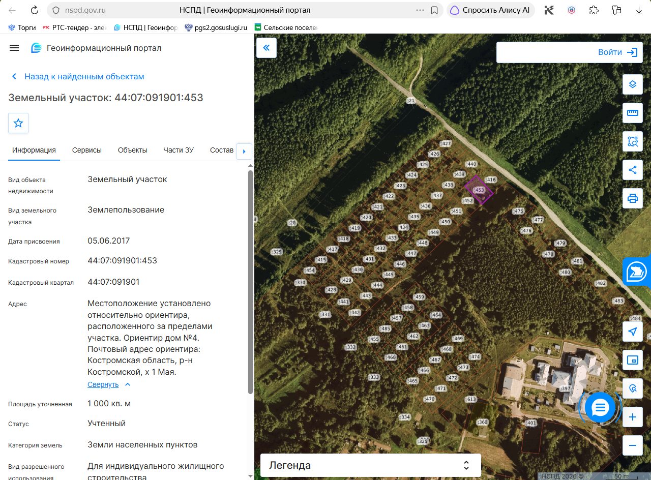
Task: Collapse the address with Свернуть chevron
Action: pos(109,384)
